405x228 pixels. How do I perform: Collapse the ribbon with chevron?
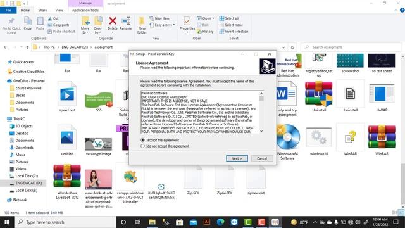[x=396, y=10]
